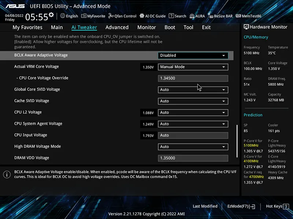Image resolution: width=293 pixels, height=219 pixels.
Task: Select the BCLK Aware Adaptive Voltage row label
Action: pyautogui.click(x=41, y=55)
